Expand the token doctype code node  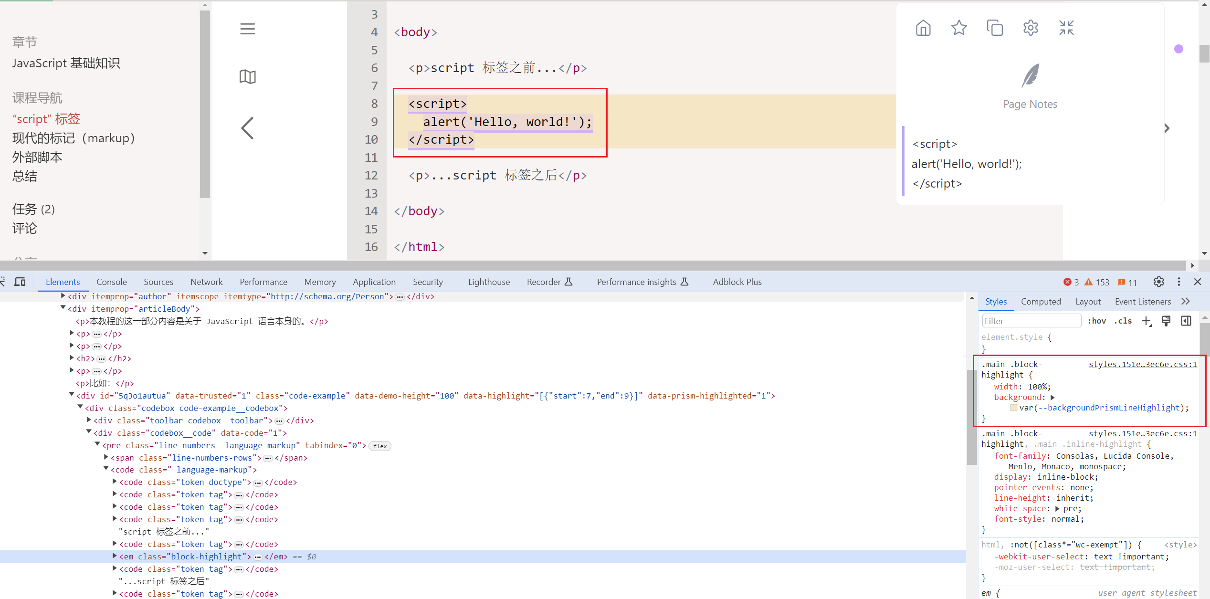pyautogui.click(x=115, y=482)
